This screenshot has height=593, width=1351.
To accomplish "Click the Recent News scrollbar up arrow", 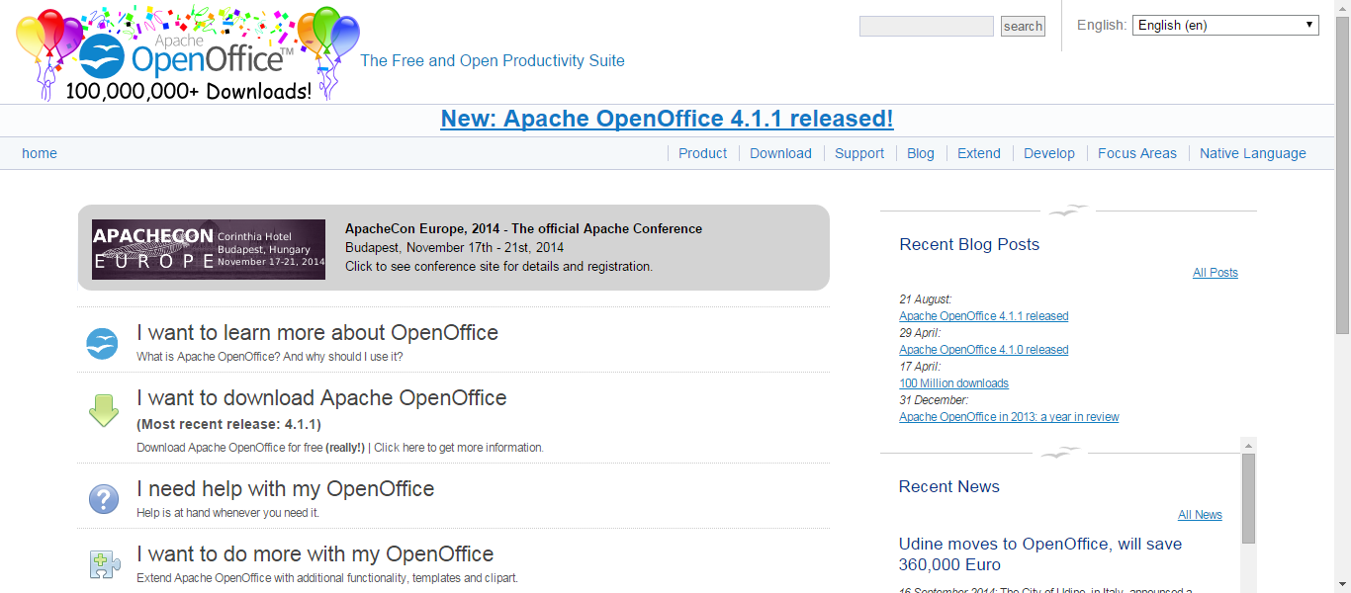I will pyautogui.click(x=1248, y=445).
